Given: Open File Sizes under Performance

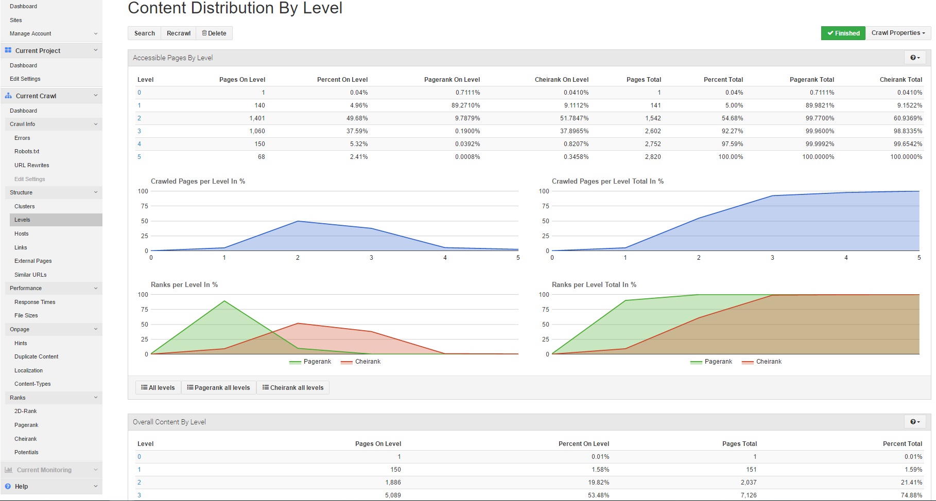Looking at the screenshot, I should pos(26,315).
